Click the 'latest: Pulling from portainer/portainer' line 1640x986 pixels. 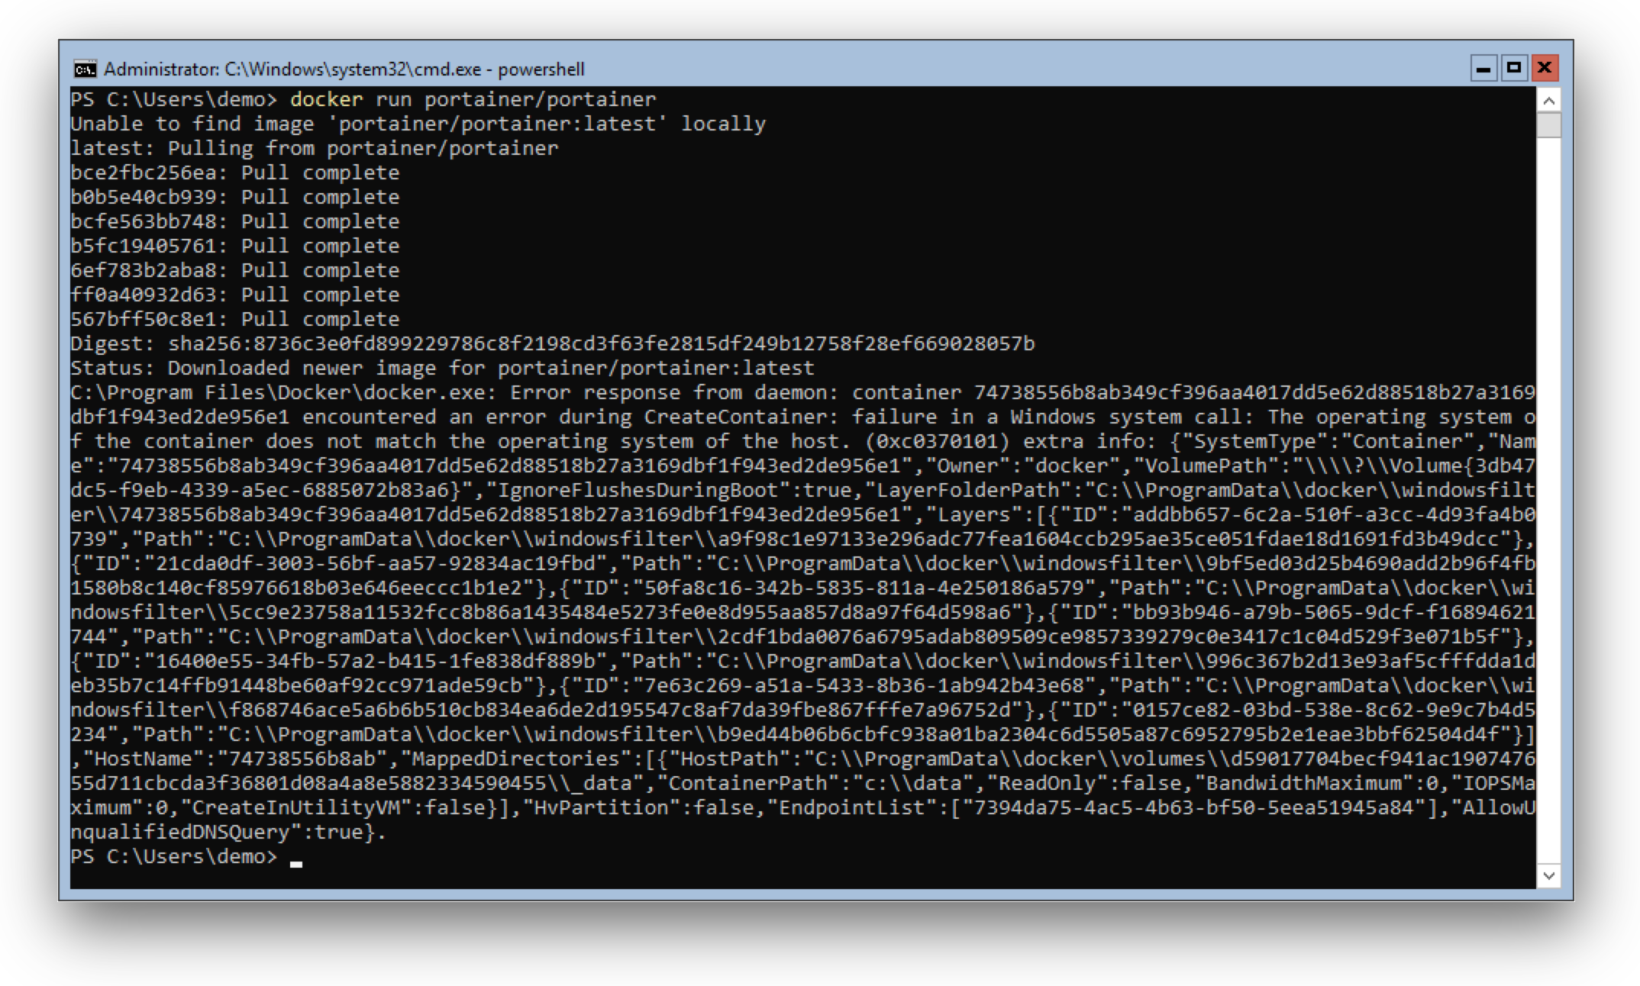[314, 148]
